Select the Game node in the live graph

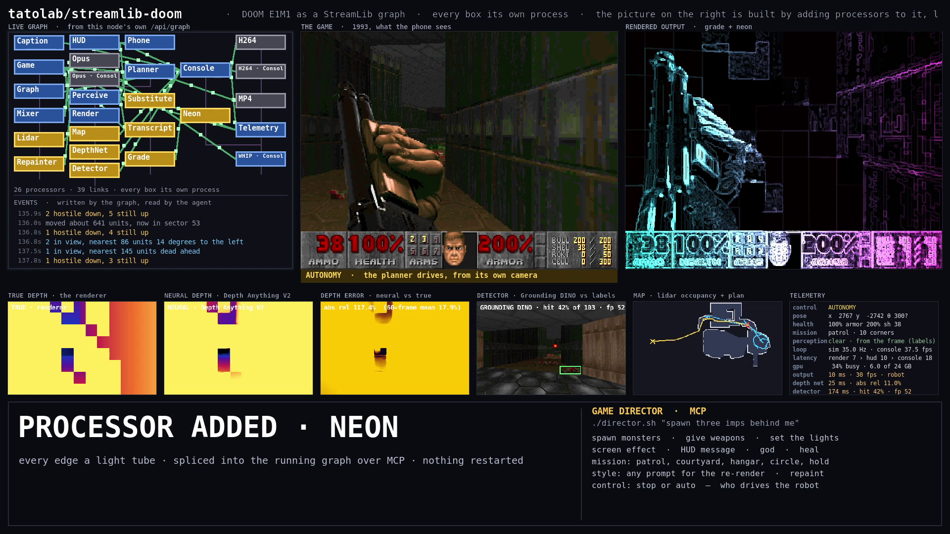click(39, 67)
